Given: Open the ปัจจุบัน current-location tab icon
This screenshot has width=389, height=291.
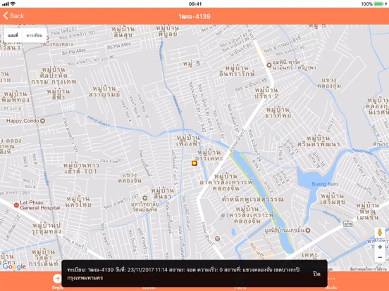Looking at the screenshot, I should point(57,279).
